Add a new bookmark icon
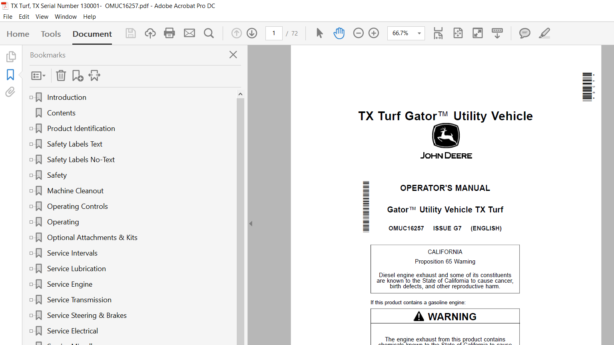 pos(78,75)
